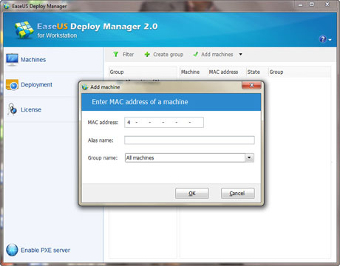
Task: Click into the MAC address input field
Action: [164, 123]
